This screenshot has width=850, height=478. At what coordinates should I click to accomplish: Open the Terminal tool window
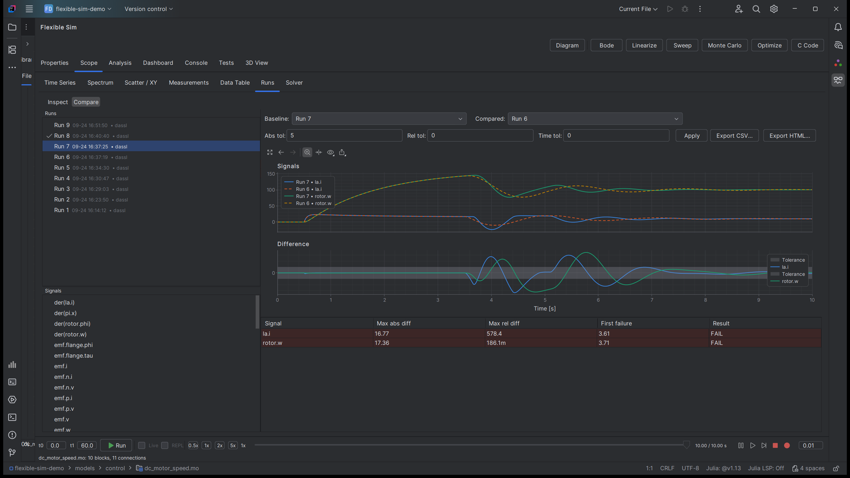coord(12,417)
